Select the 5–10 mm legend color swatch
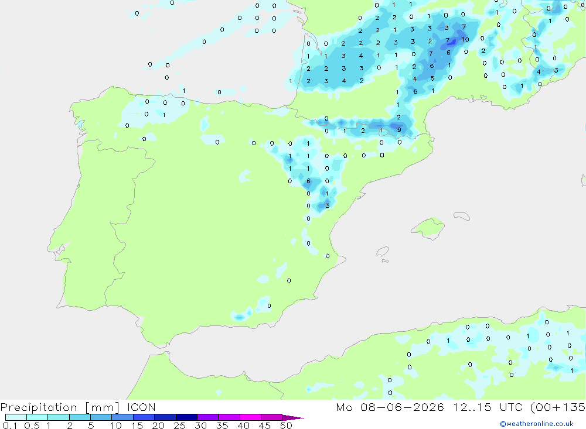The height and width of the screenshot is (429, 586). (x=101, y=417)
